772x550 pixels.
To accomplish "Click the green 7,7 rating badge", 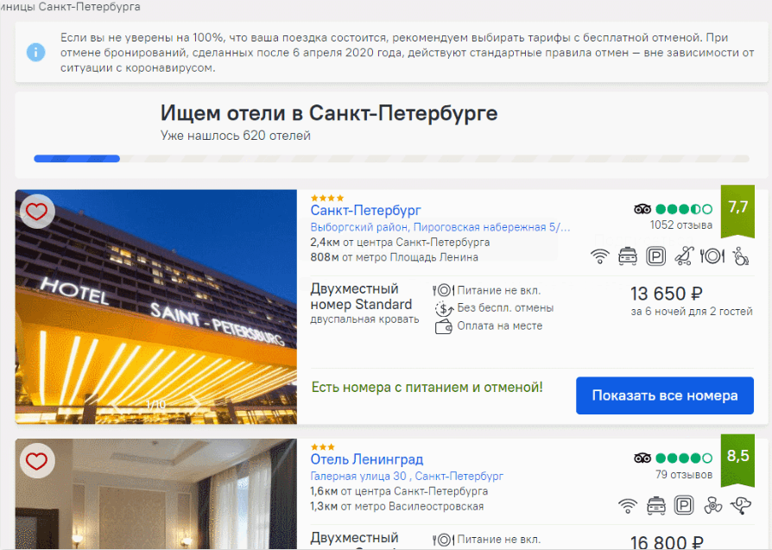I will (x=737, y=211).
